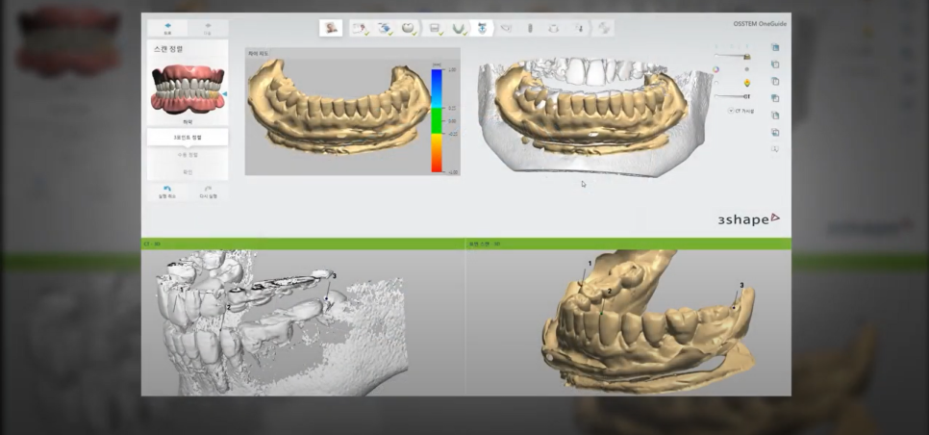Click the blue arrow beside teeth model
The image size is (929, 435).
point(224,93)
